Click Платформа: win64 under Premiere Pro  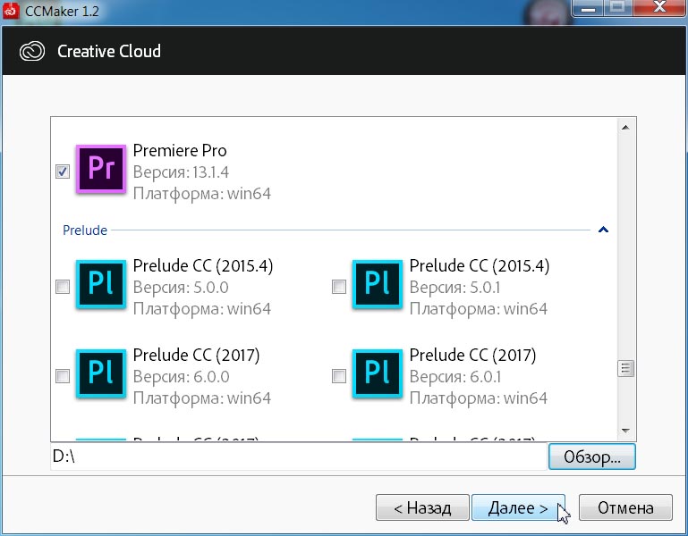[x=202, y=194]
